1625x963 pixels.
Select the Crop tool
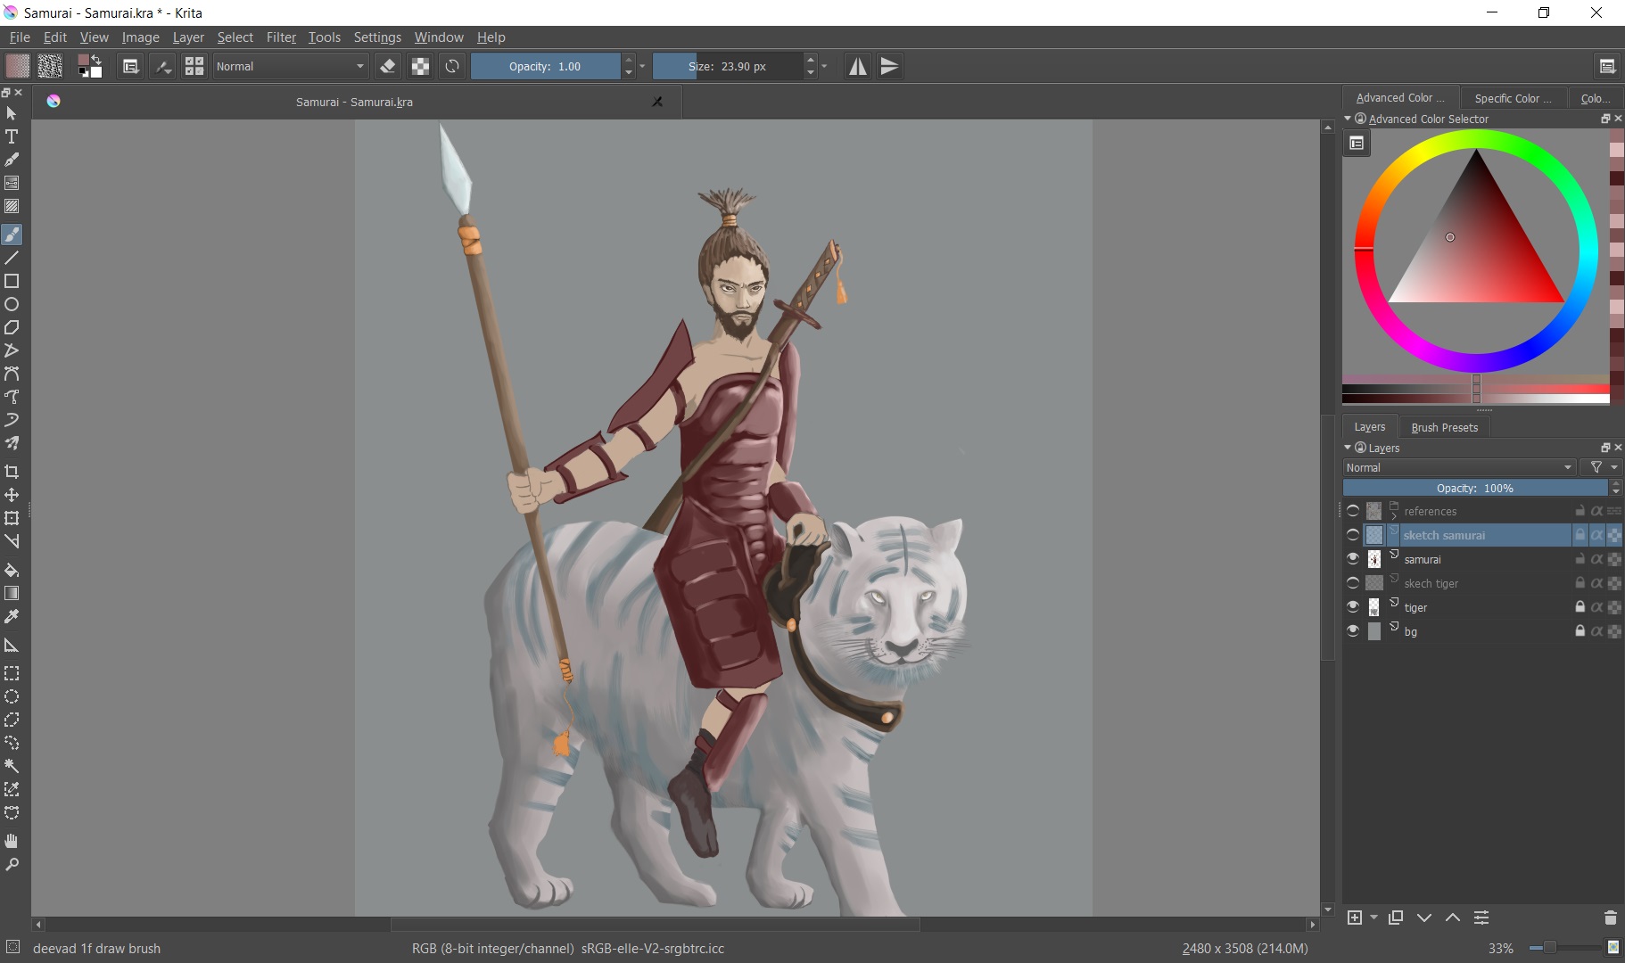tap(12, 471)
